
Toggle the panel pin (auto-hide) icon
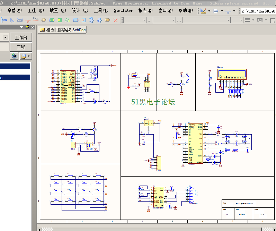click(x=27, y=27)
